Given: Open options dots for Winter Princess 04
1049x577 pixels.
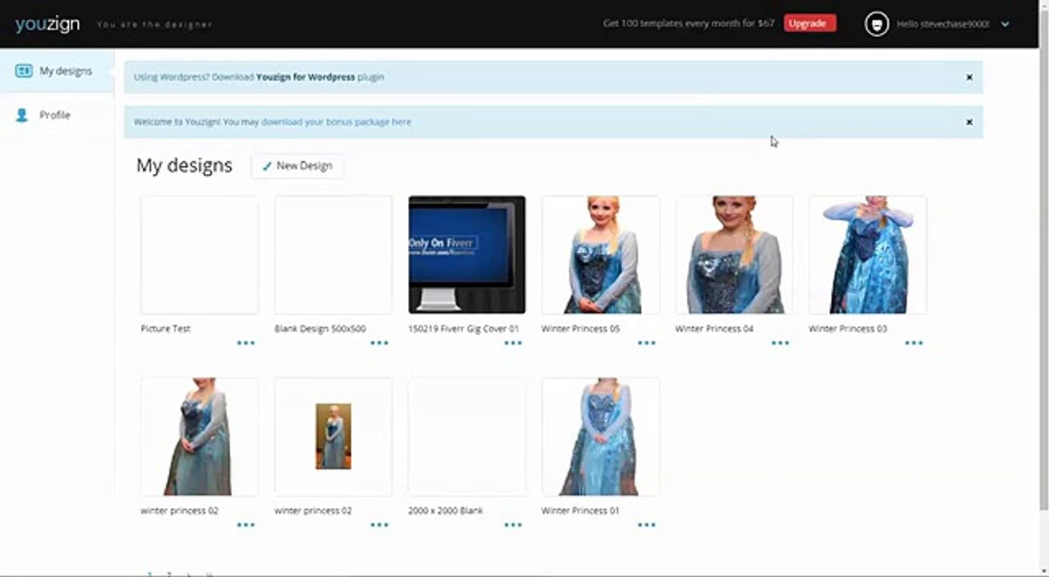Looking at the screenshot, I should [781, 343].
